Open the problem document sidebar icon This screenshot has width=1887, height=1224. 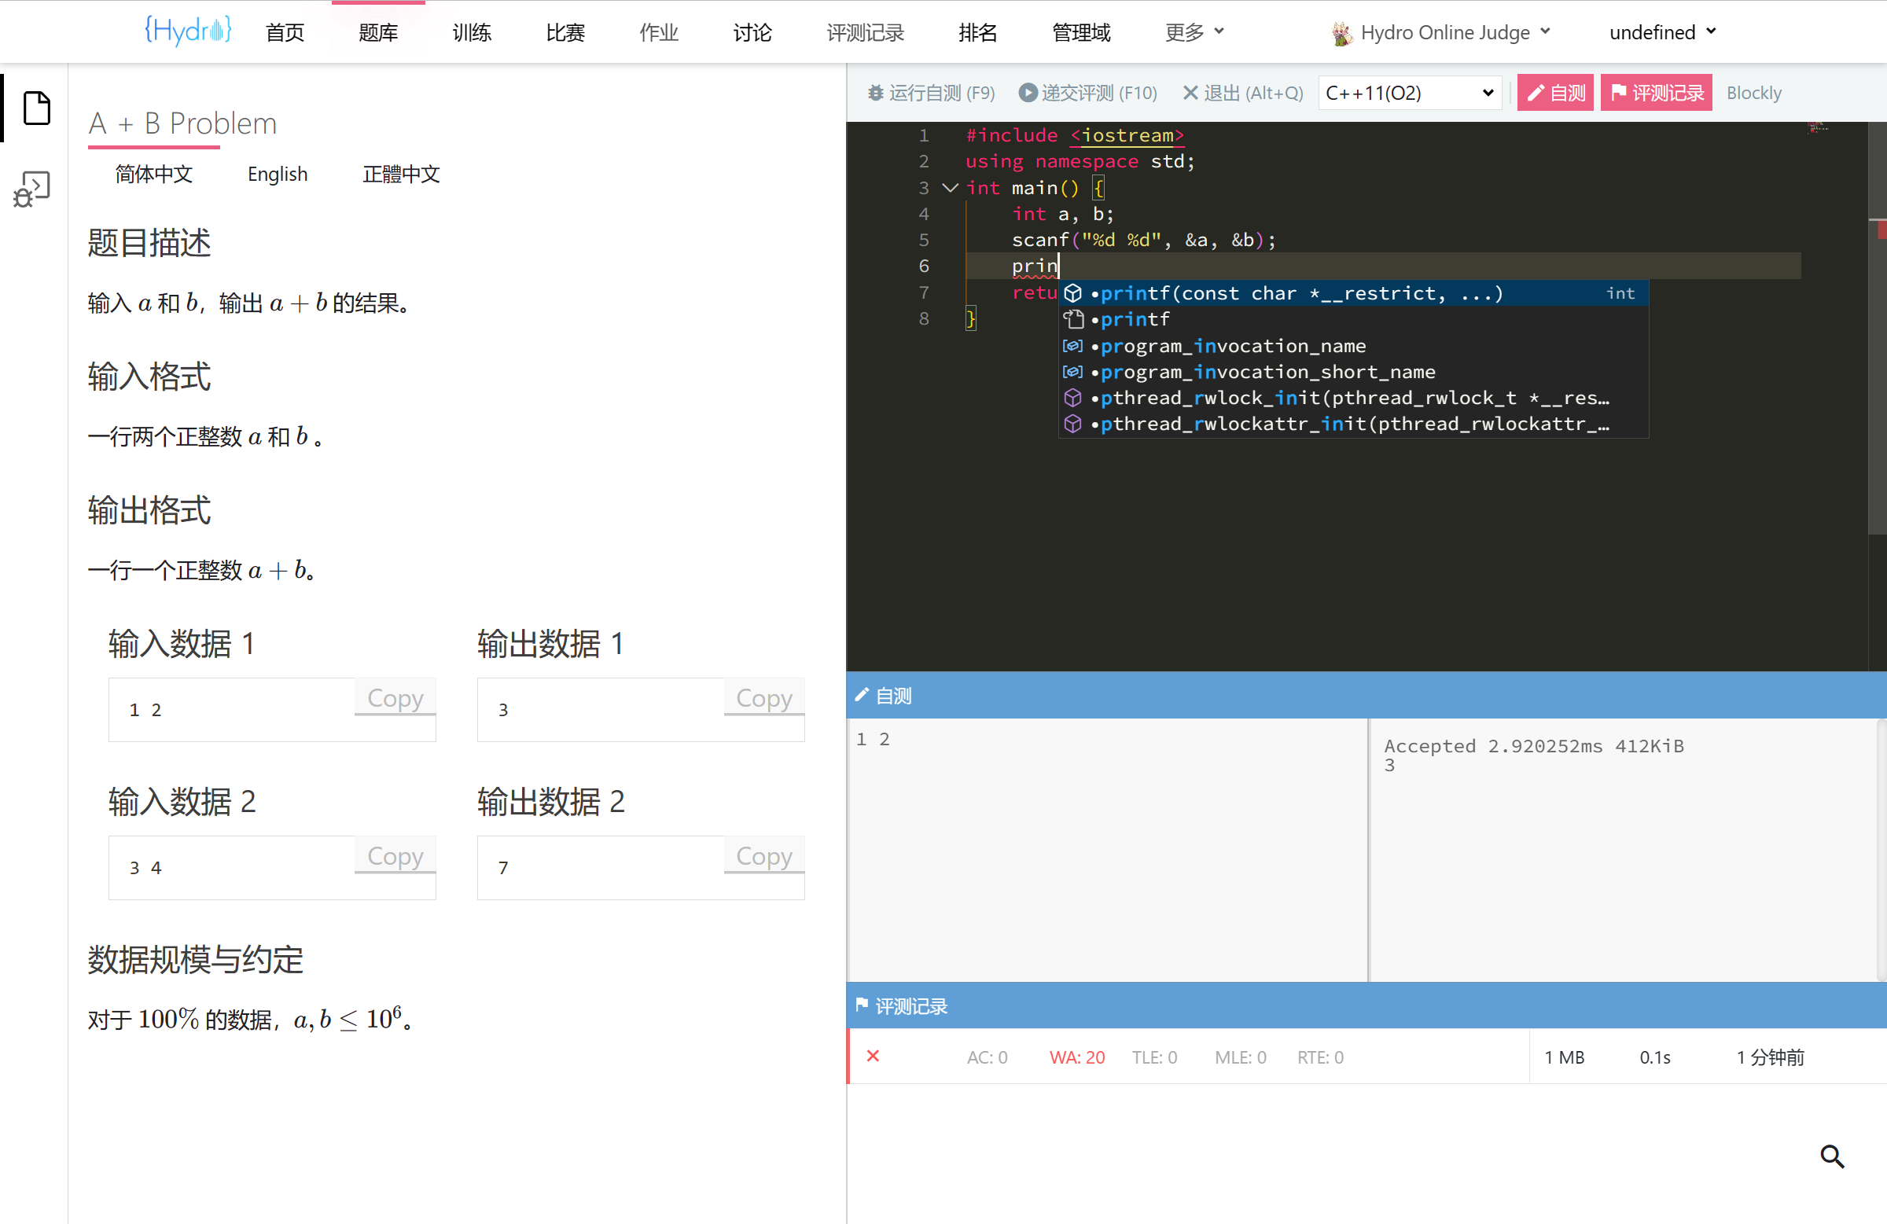tap(36, 108)
